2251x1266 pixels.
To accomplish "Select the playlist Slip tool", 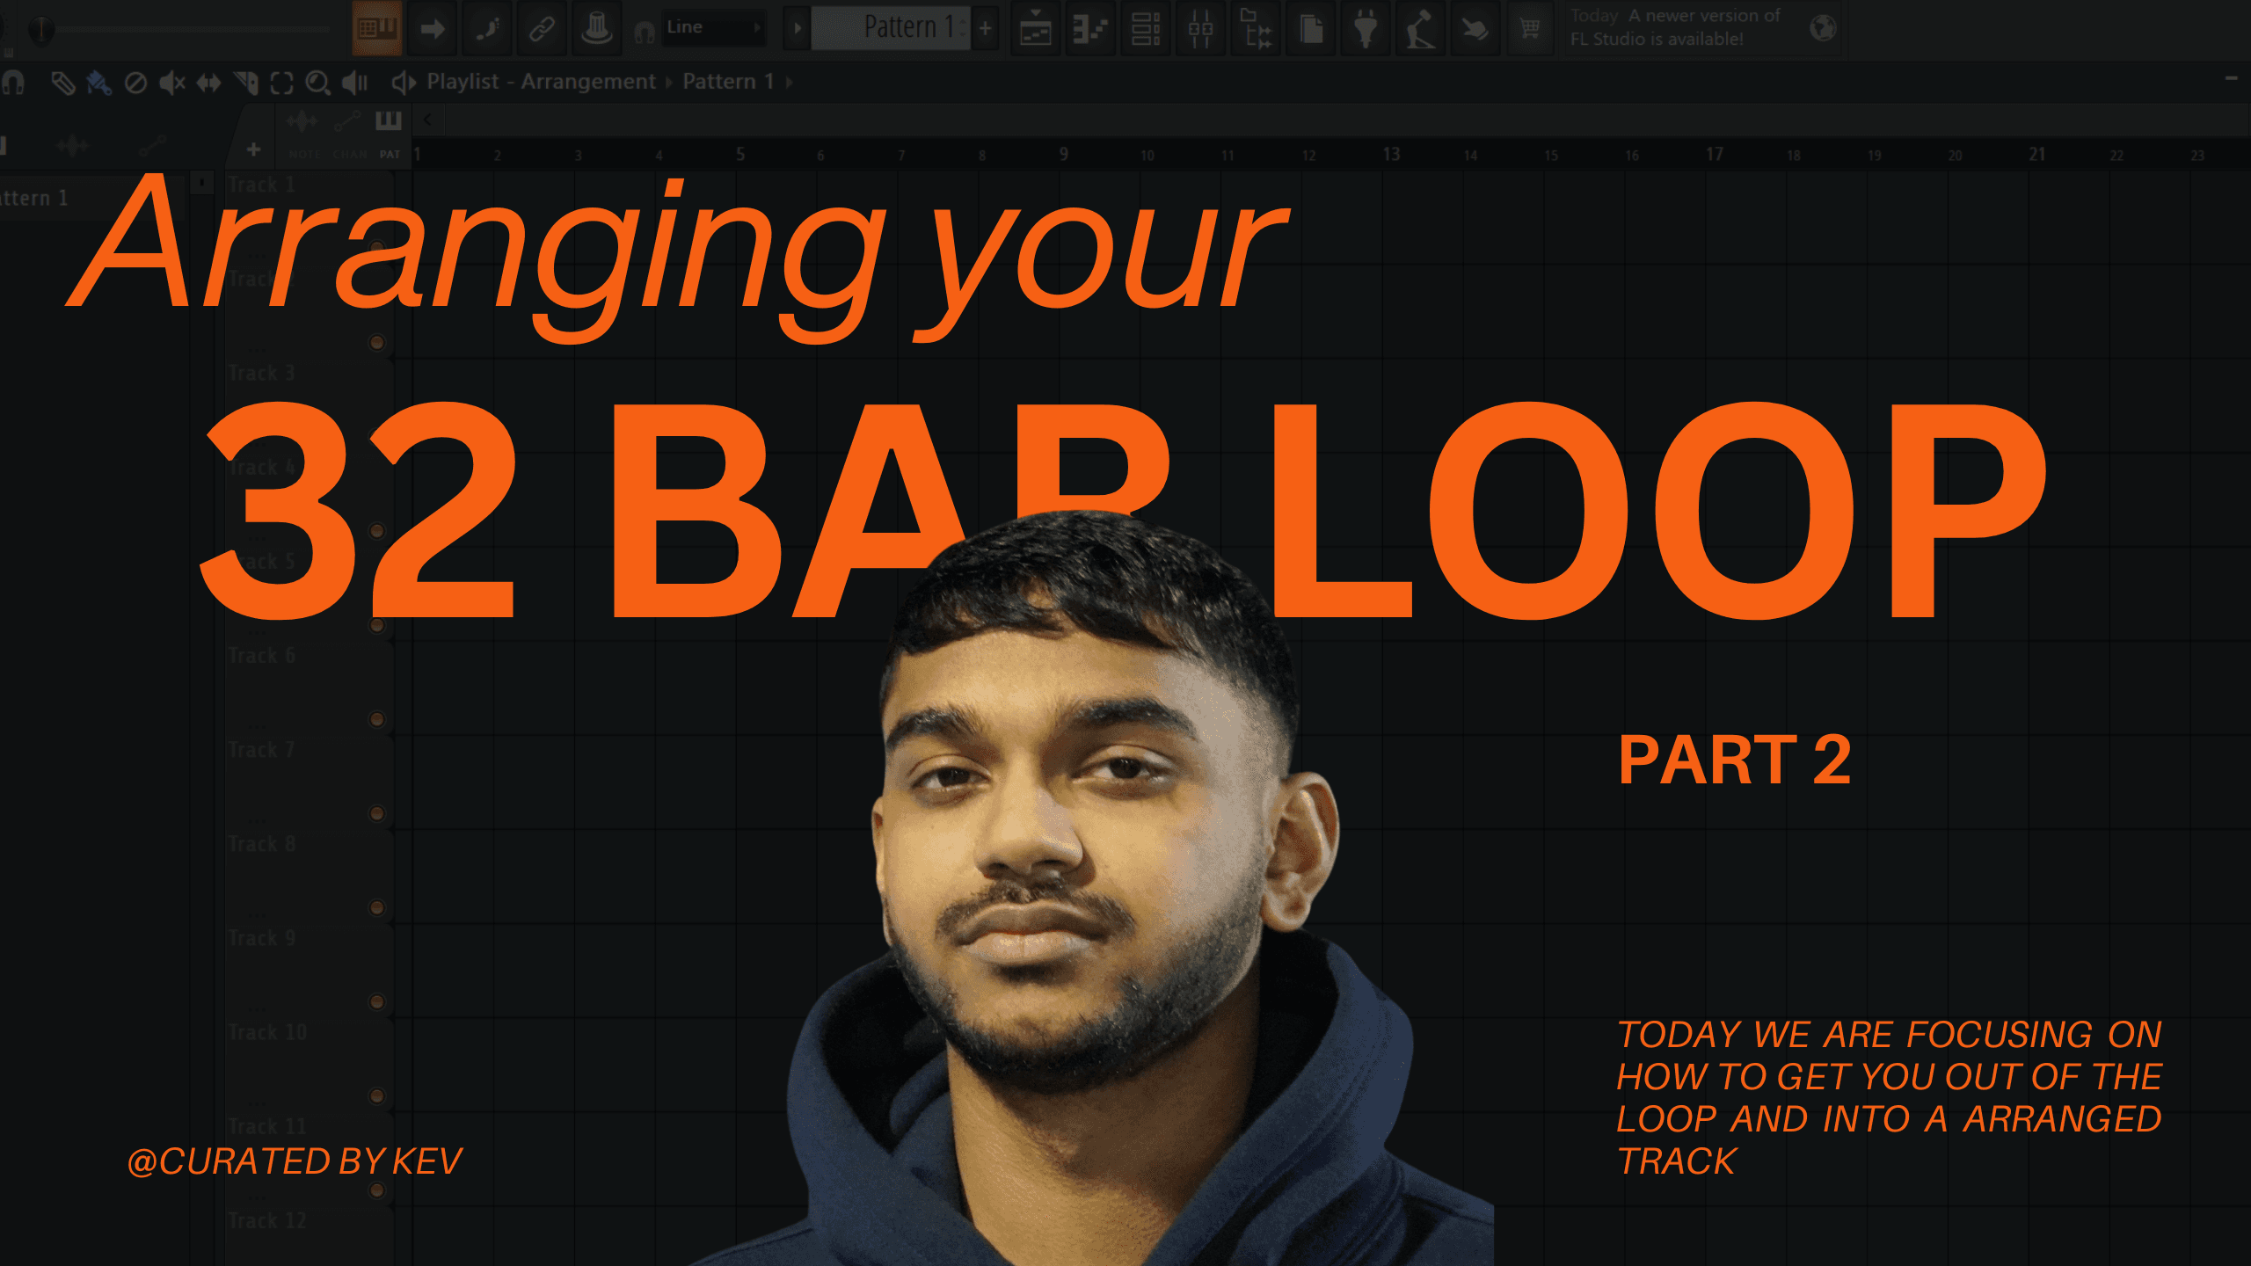I will pos(208,83).
